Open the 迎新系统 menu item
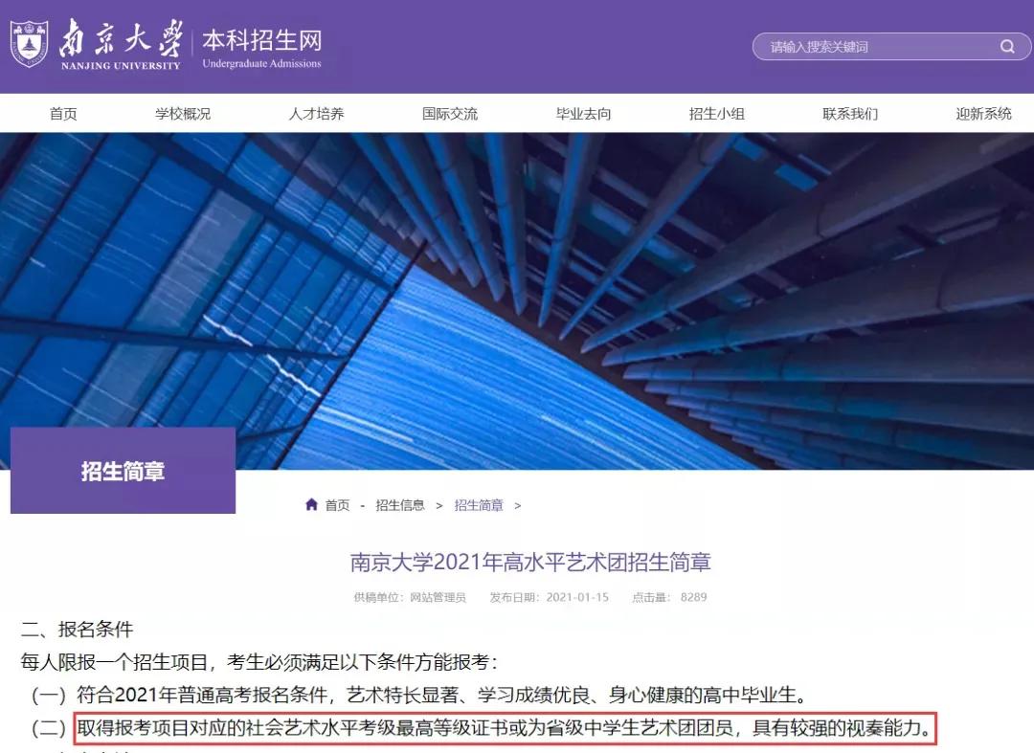This screenshot has height=753, width=1034. pyautogui.click(x=982, y=113)
